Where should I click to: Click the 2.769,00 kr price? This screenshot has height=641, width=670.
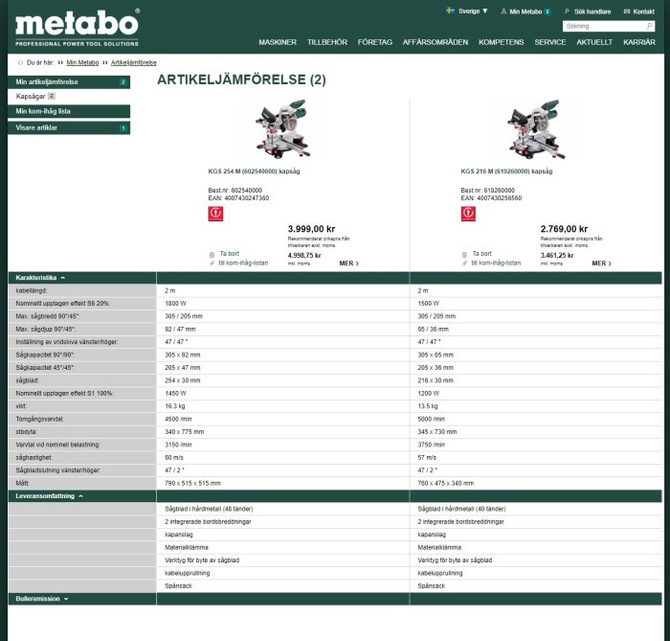coord(564,229)
